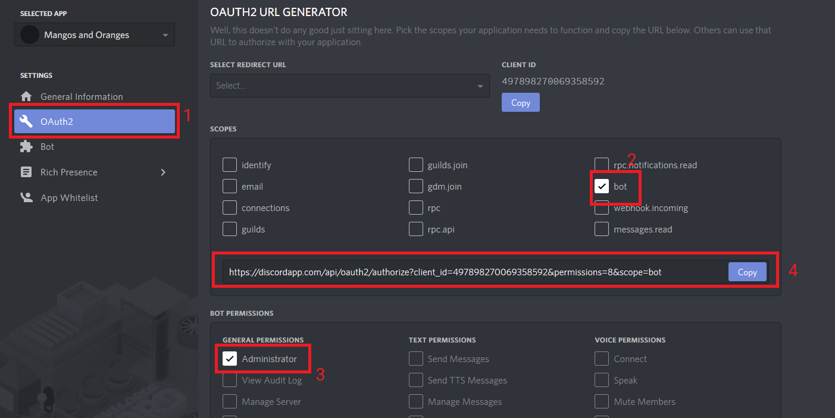
Task: Check the Send TTS Messages permission
Action: 416,380
